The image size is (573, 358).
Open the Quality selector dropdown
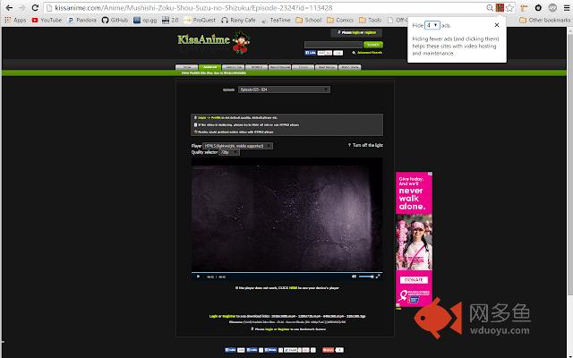click(229, 152)
